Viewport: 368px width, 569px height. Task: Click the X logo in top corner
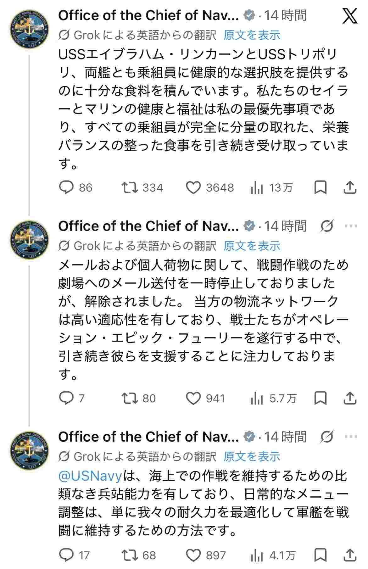click(350, 16)
